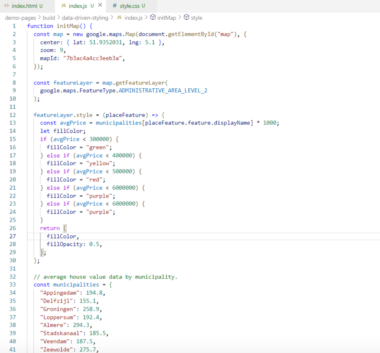The image size is (380, 353).
Task: Place cursor on ADMINISTRATIVE_AREA_LEVEL_2 constant
Action: pos(163,91)
